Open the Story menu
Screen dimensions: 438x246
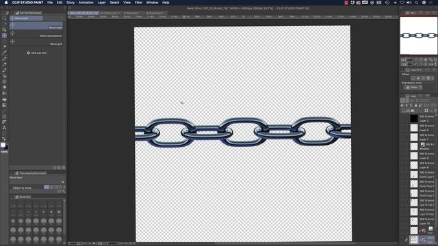tap(70, 3)
